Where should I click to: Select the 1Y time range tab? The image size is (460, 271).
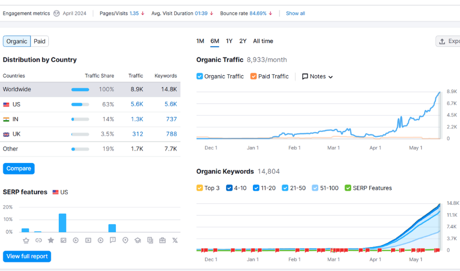tap(229, 41)
